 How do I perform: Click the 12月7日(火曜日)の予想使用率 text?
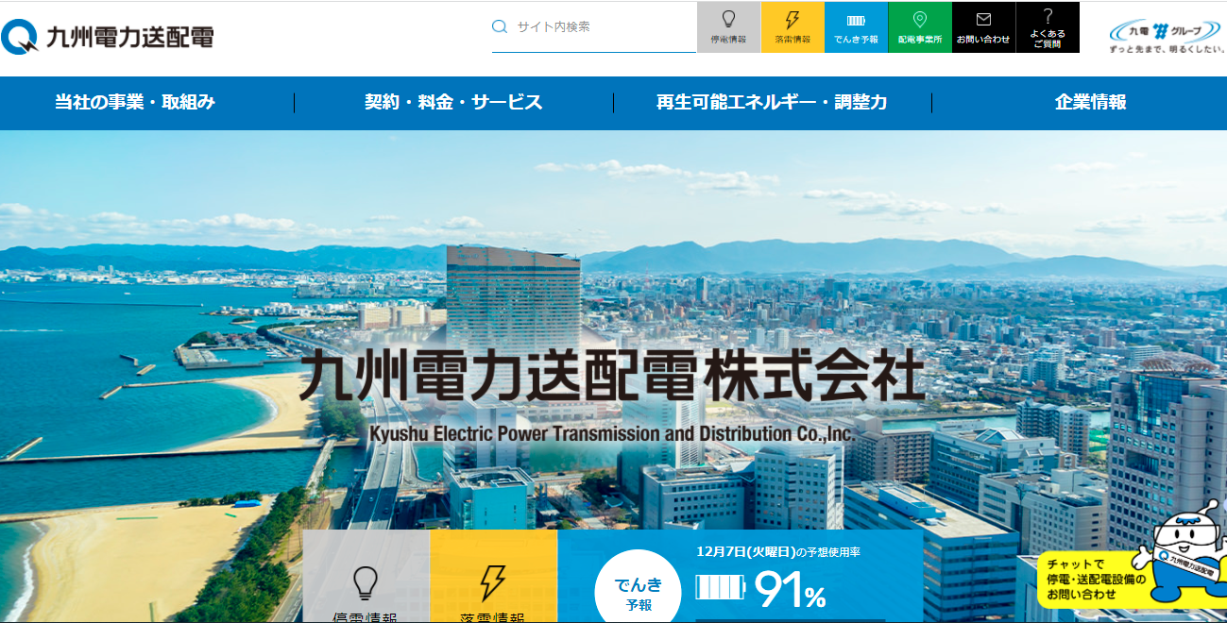777,552
